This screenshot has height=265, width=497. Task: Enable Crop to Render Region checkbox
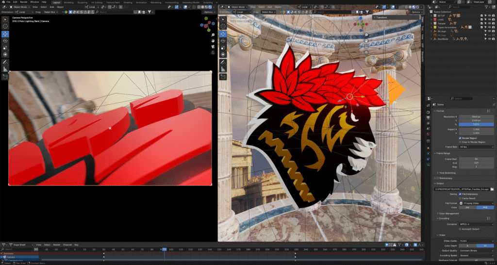pos(460,142)
